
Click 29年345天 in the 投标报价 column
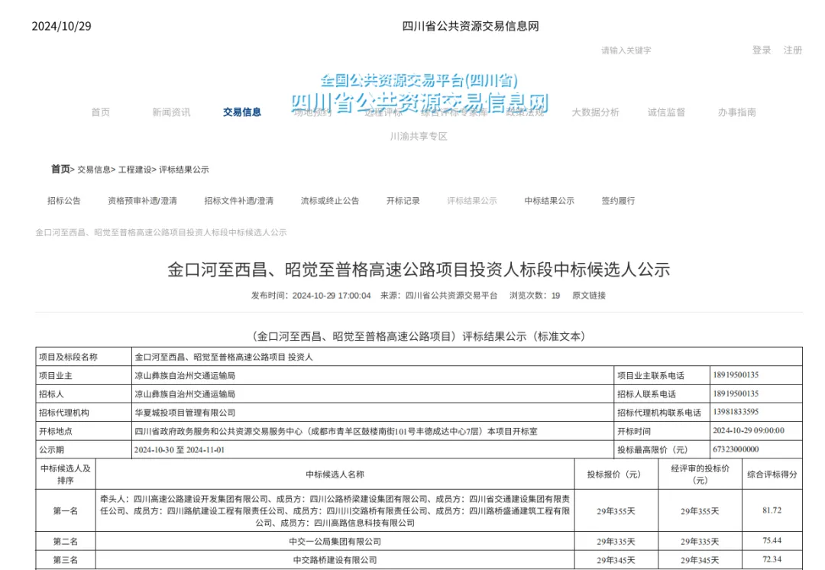616,560
